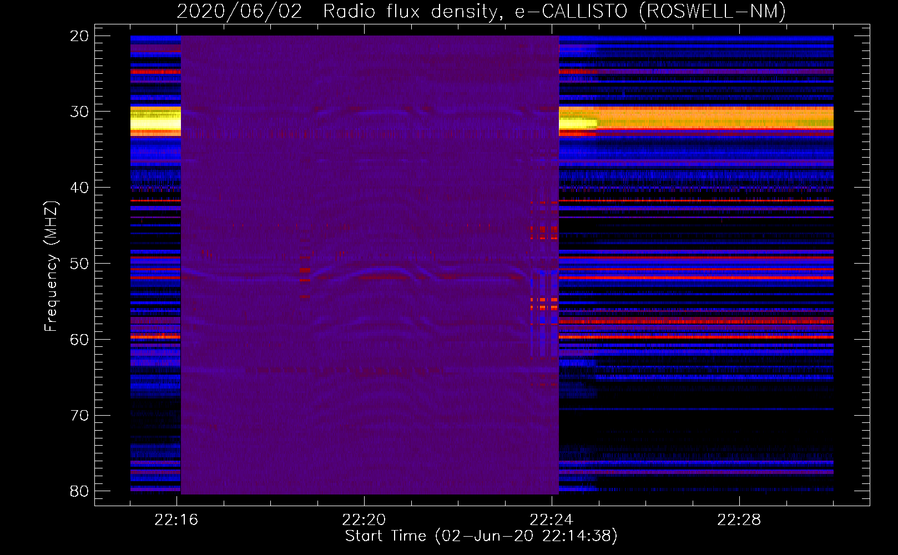Click the "Frequency (MHZ)" y-axis label

pyautogui.click(x=51, y=266)
